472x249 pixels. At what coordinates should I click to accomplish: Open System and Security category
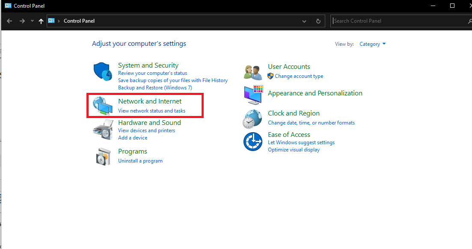pos(148,65)
